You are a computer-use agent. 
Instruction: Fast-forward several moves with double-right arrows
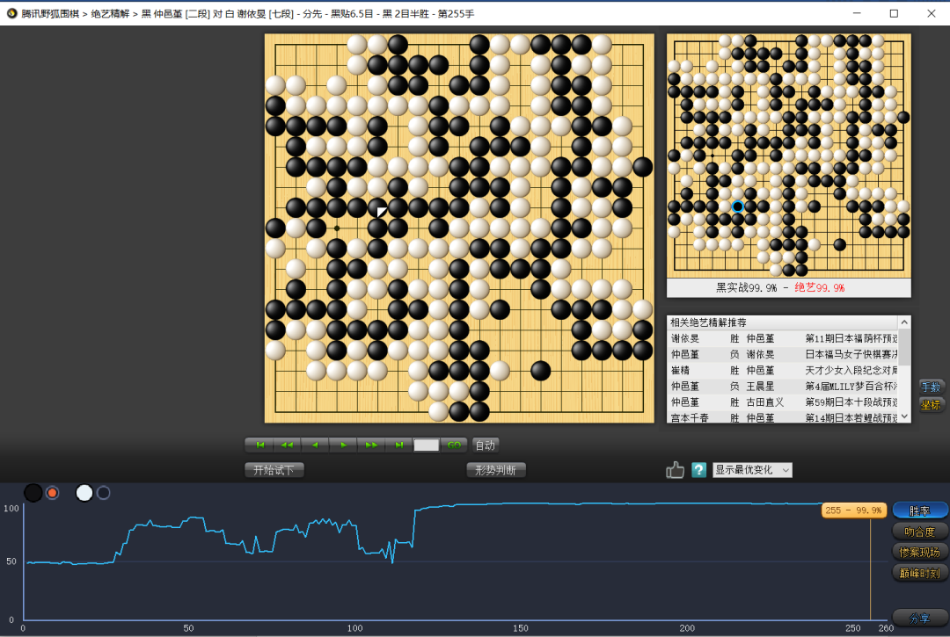(x=371, y=445)
